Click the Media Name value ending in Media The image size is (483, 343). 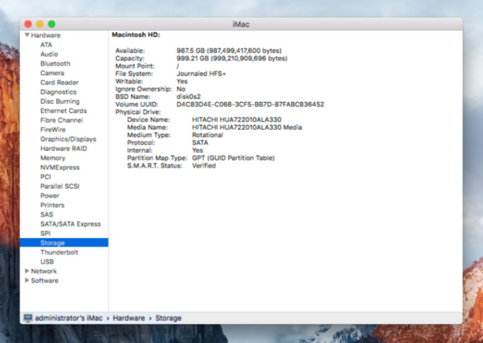pyautogui.click(x=246, y=127)
